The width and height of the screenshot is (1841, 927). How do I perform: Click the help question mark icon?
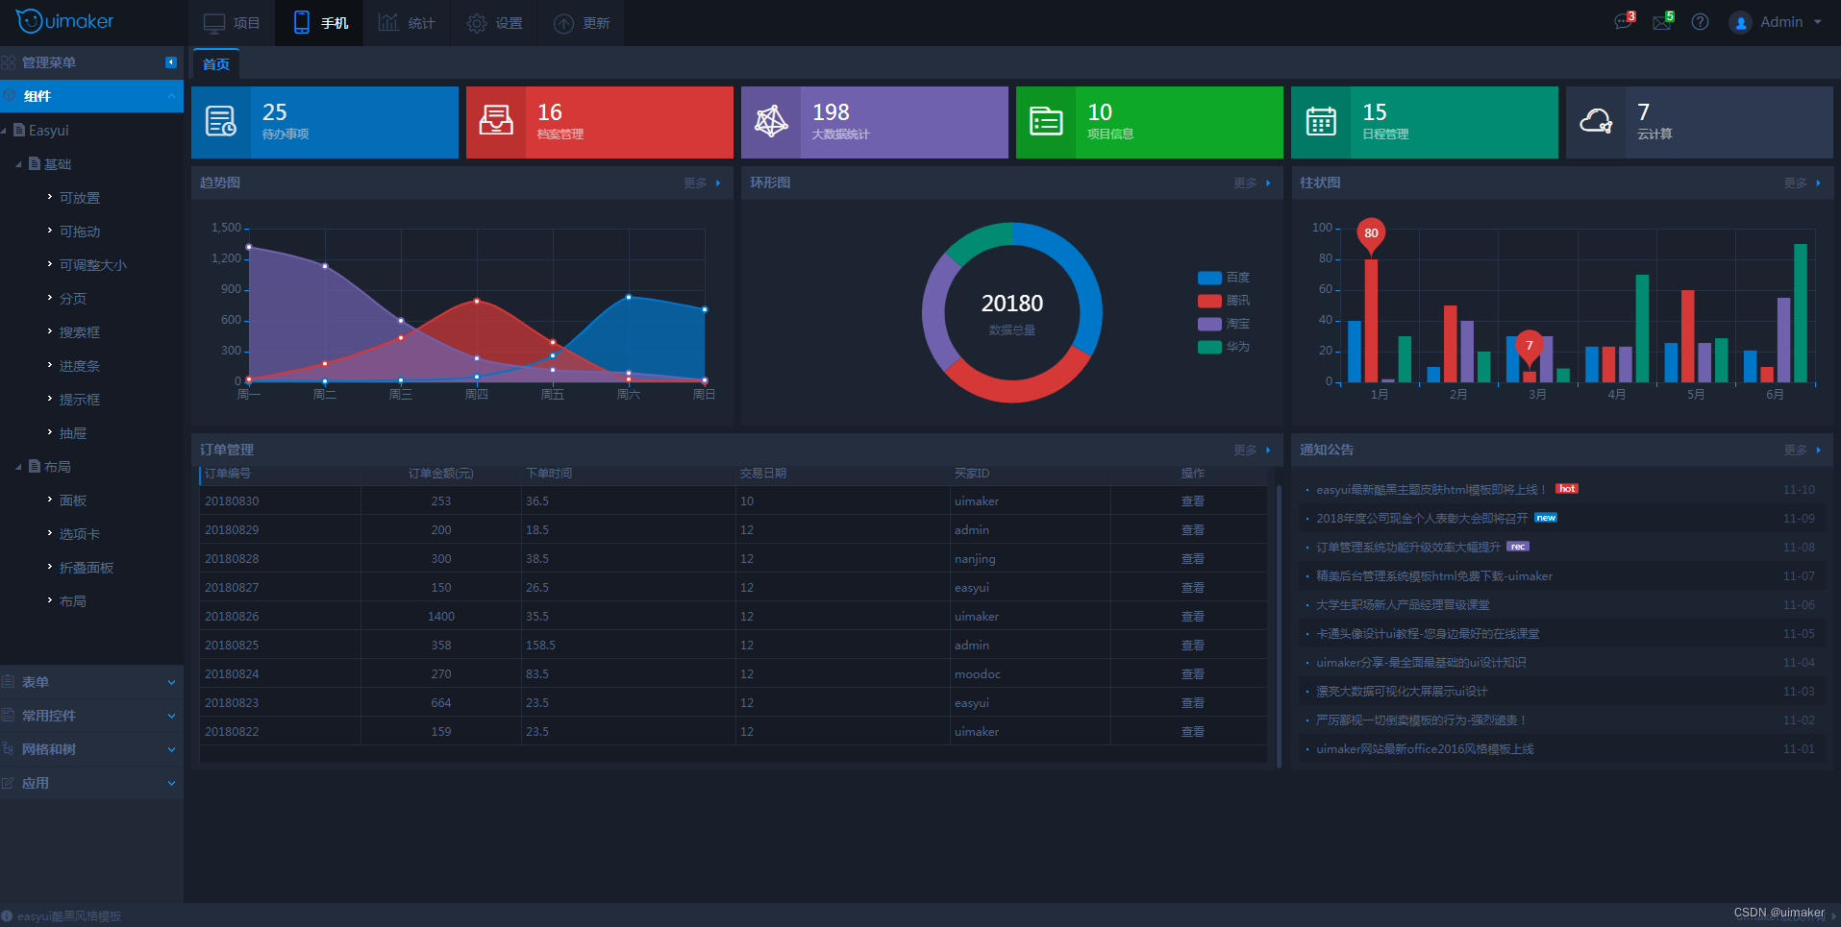(1700, 22)
